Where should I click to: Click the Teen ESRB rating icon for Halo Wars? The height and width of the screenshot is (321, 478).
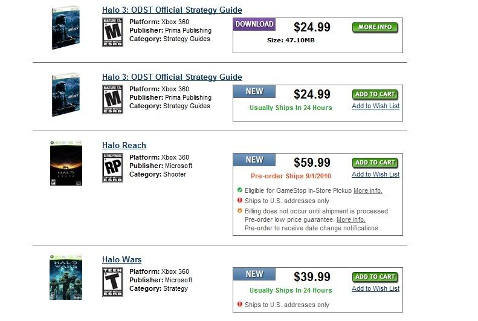112,282
